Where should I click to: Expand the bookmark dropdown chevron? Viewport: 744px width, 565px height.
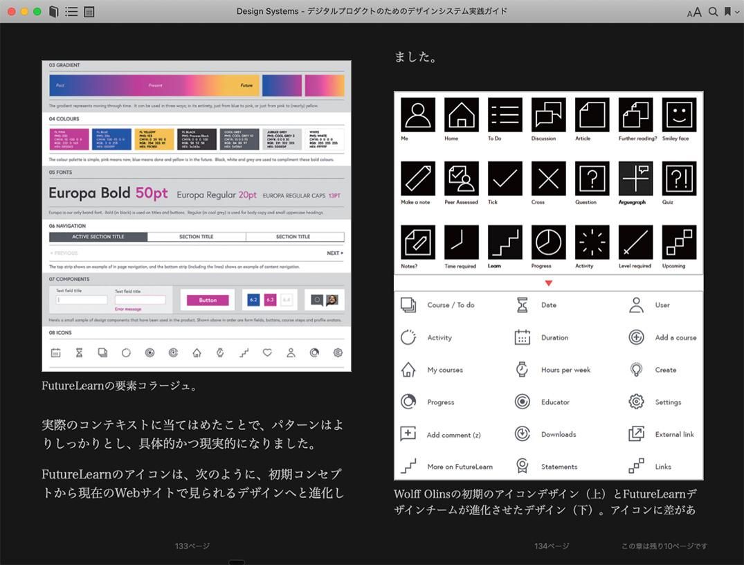point(737,12)
